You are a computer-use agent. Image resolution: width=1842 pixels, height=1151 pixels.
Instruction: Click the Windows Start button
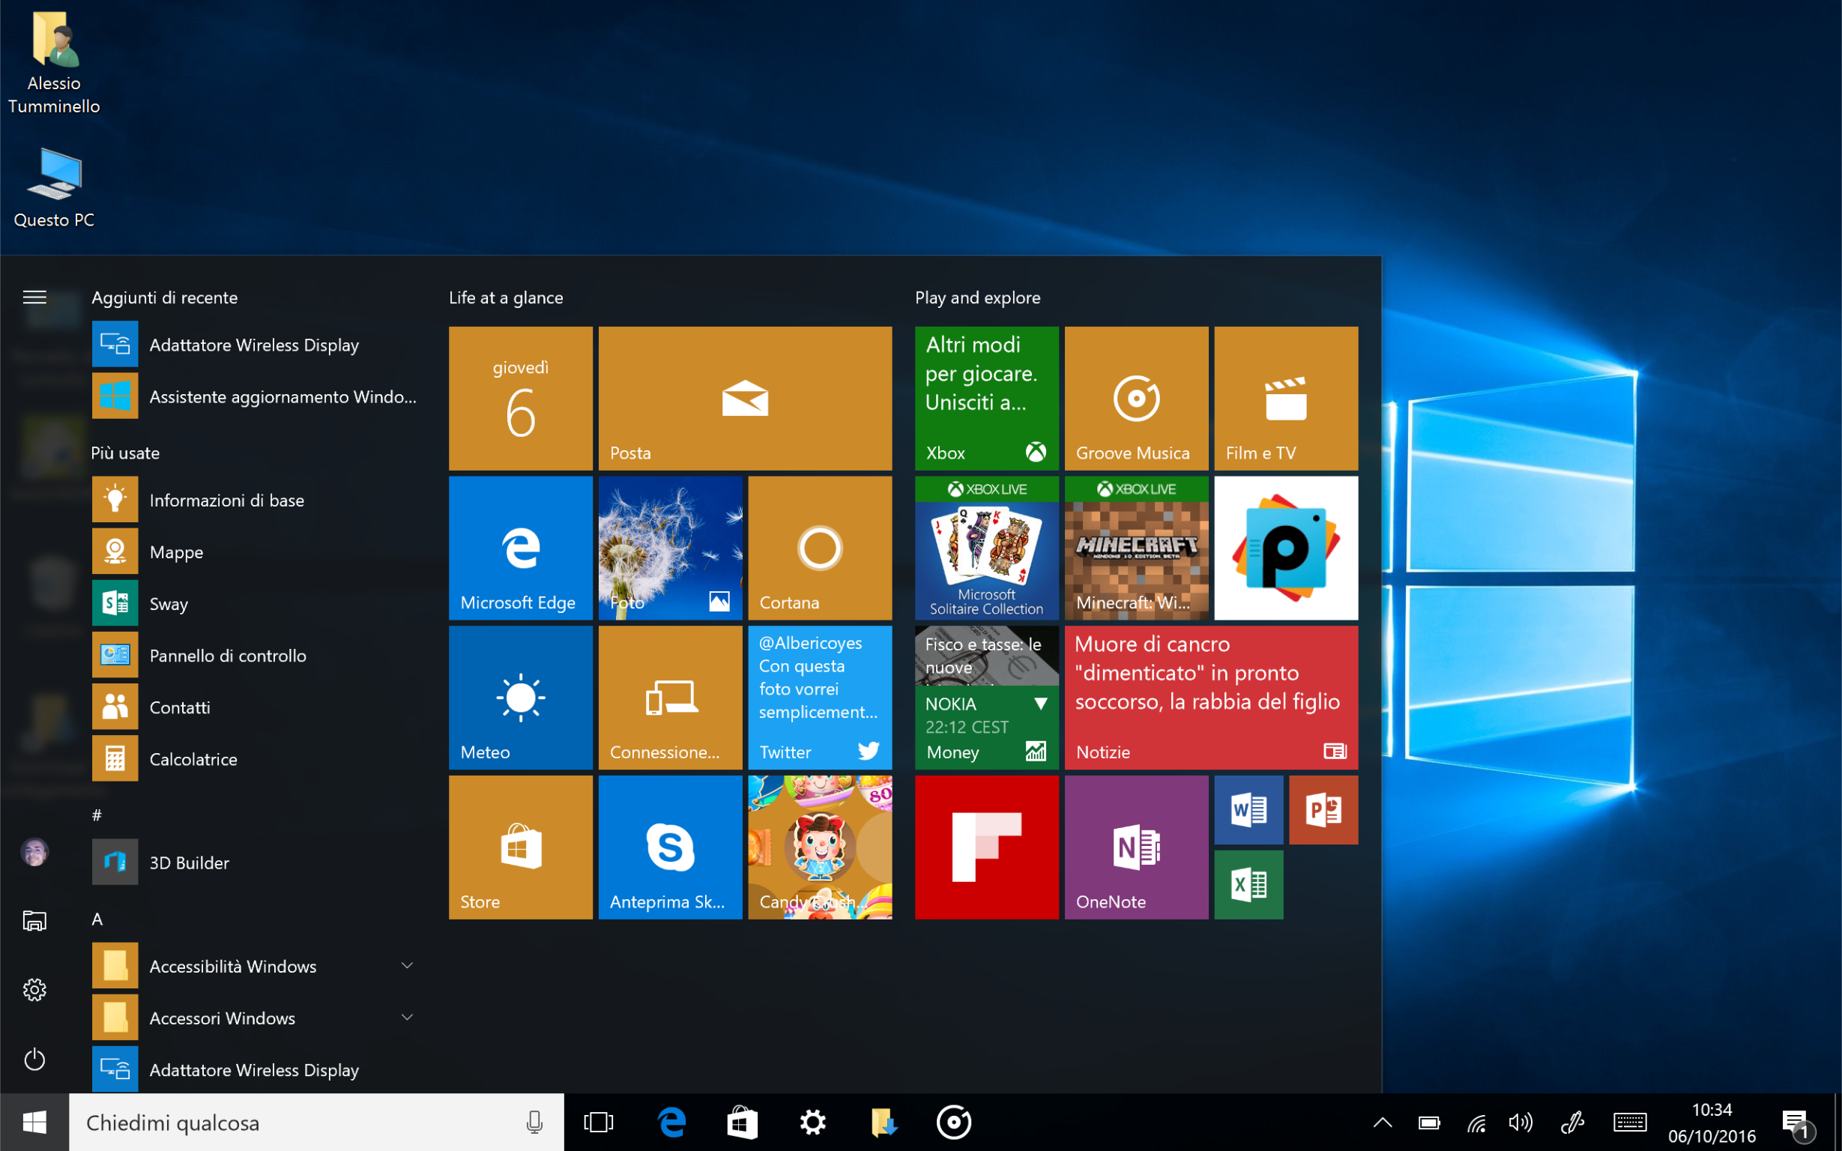[x=34, y=1123]
